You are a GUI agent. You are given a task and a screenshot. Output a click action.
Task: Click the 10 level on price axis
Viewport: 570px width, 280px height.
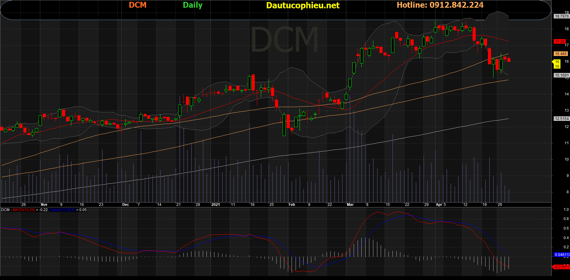point(567,159)
